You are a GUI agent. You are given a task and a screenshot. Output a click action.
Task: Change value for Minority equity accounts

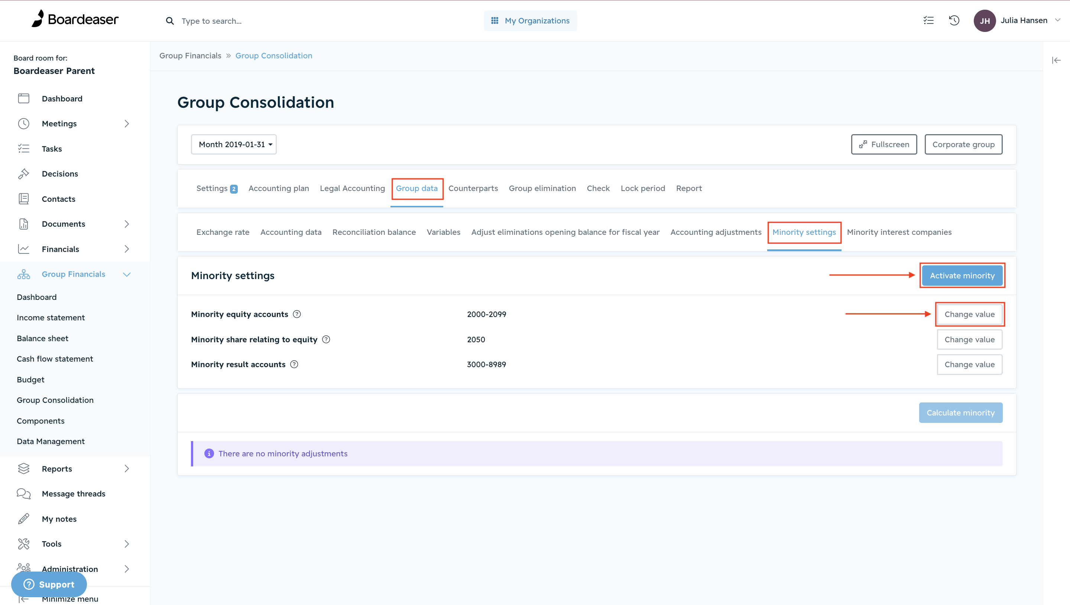pos(969,314)
